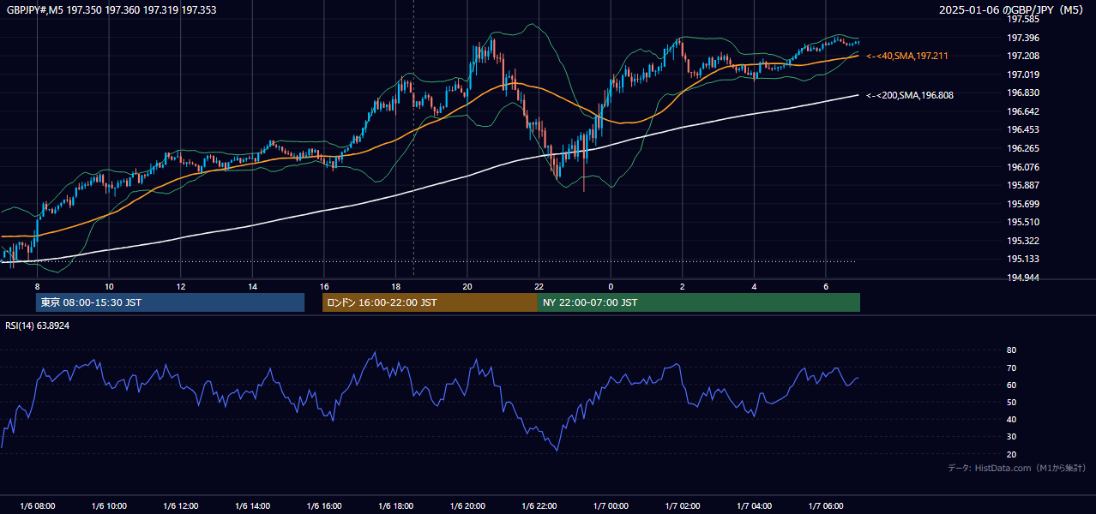Click the hour 22 tick on the price chart axis
This screenshot has height=514, width=1096.
point(539,286)
